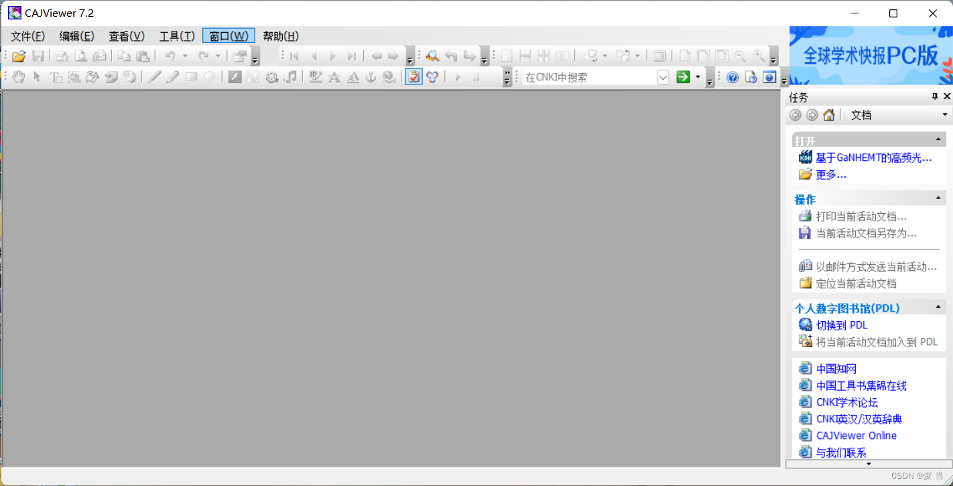Click the anchor icon in toolbar
Viewport: 953px width, 486px height.
pyautogui.click(x=371, y=77)
